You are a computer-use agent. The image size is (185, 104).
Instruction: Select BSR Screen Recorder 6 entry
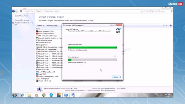[x=45, y=40]
